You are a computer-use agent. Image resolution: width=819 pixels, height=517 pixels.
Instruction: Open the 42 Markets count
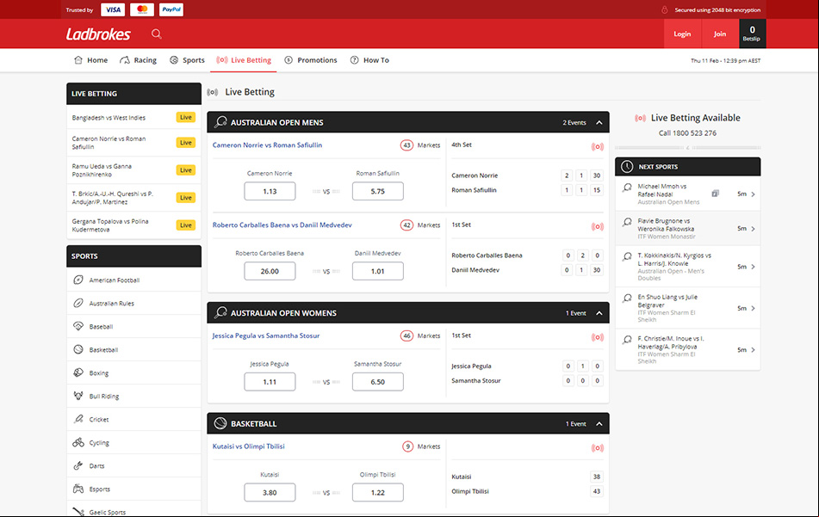click(x=406, y=225)
